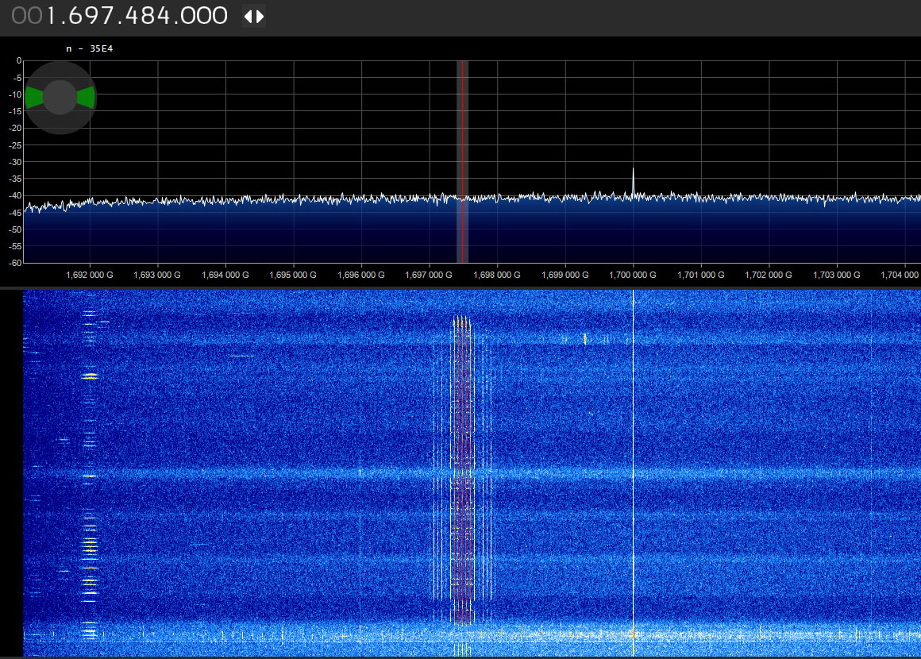Click the '1,700 000 G' axis label

pos(633,275)
